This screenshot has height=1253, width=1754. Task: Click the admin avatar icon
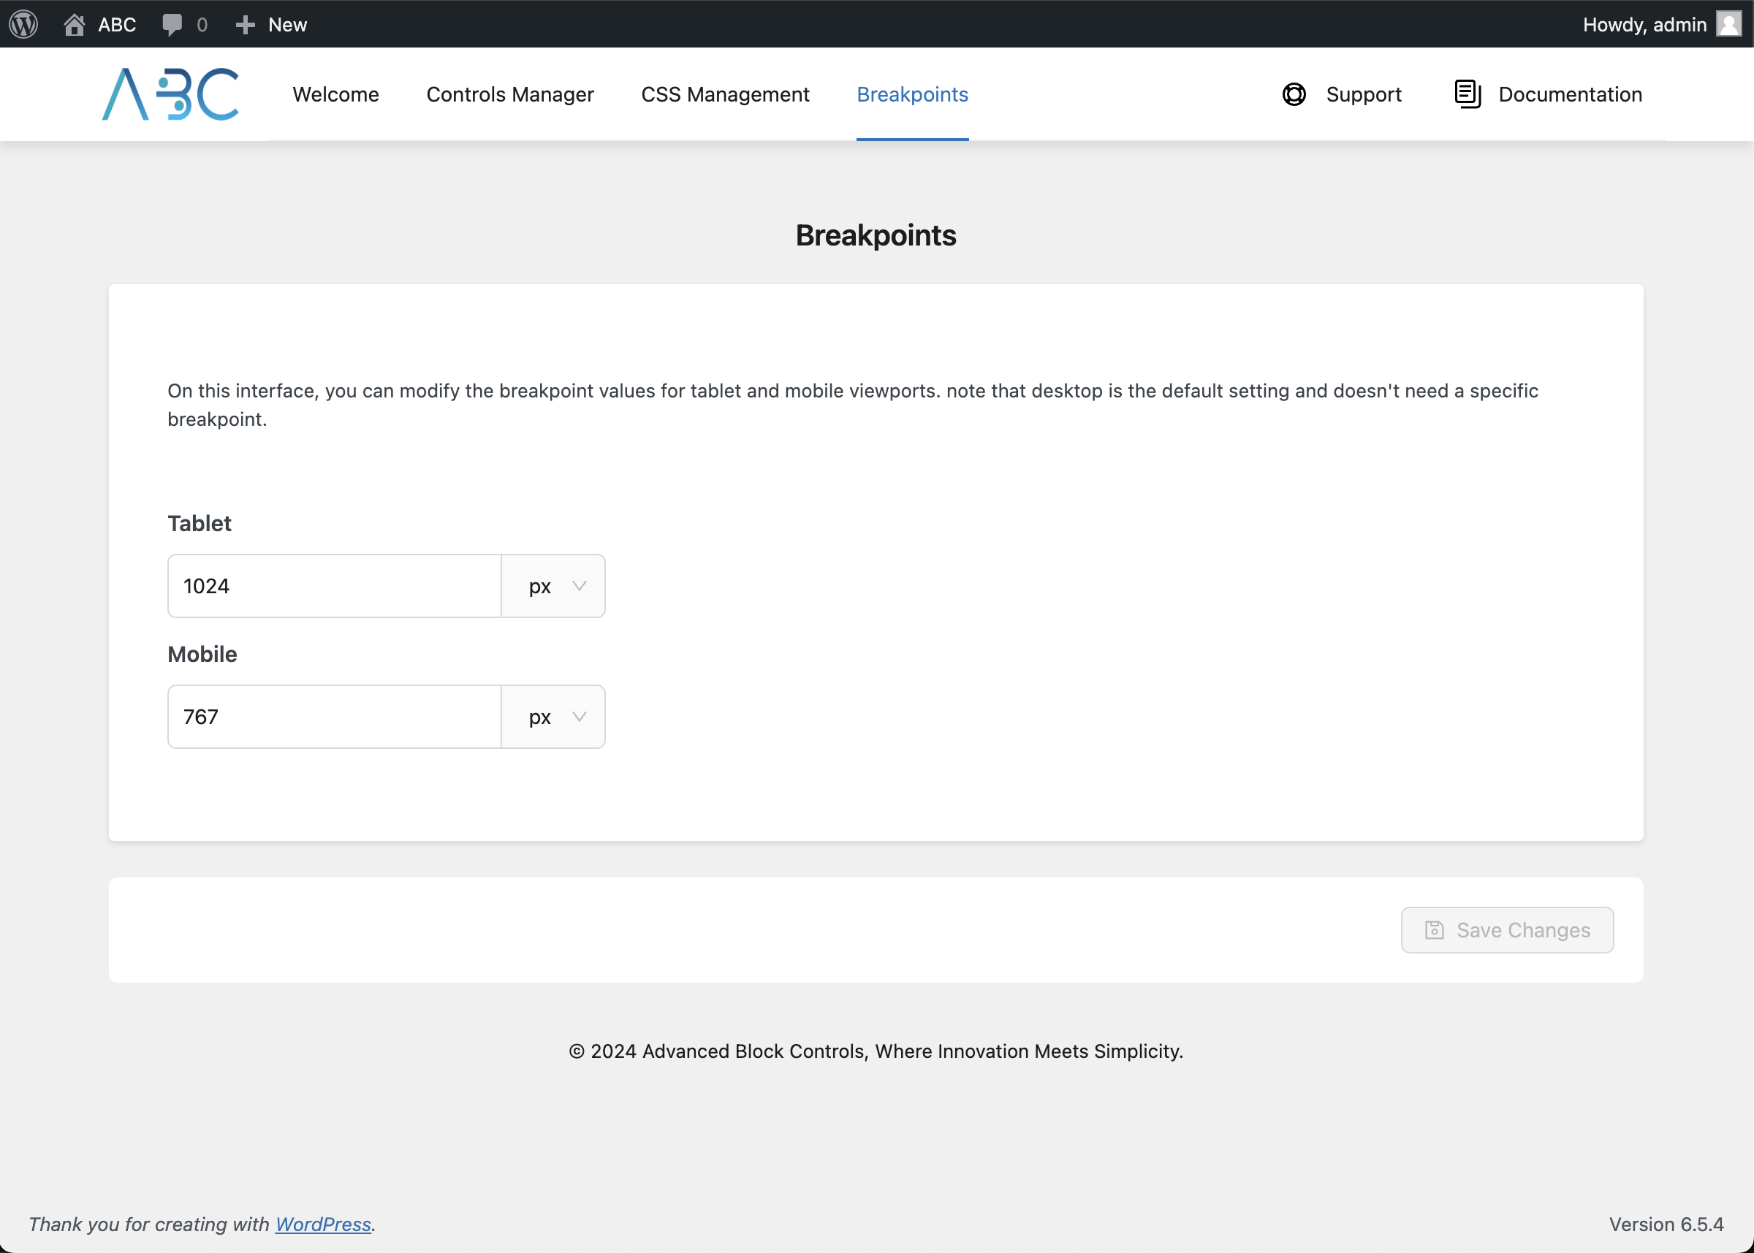click(1728, 24)
